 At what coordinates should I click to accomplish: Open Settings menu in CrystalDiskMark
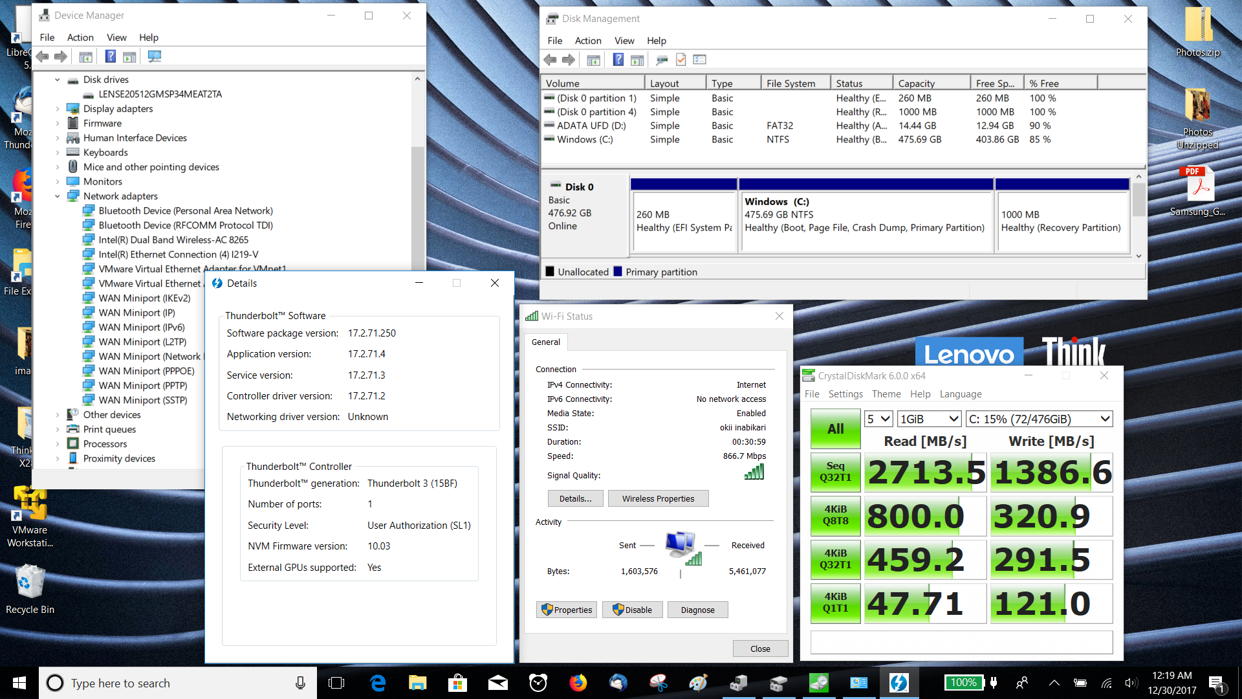(x=845, y=394)
